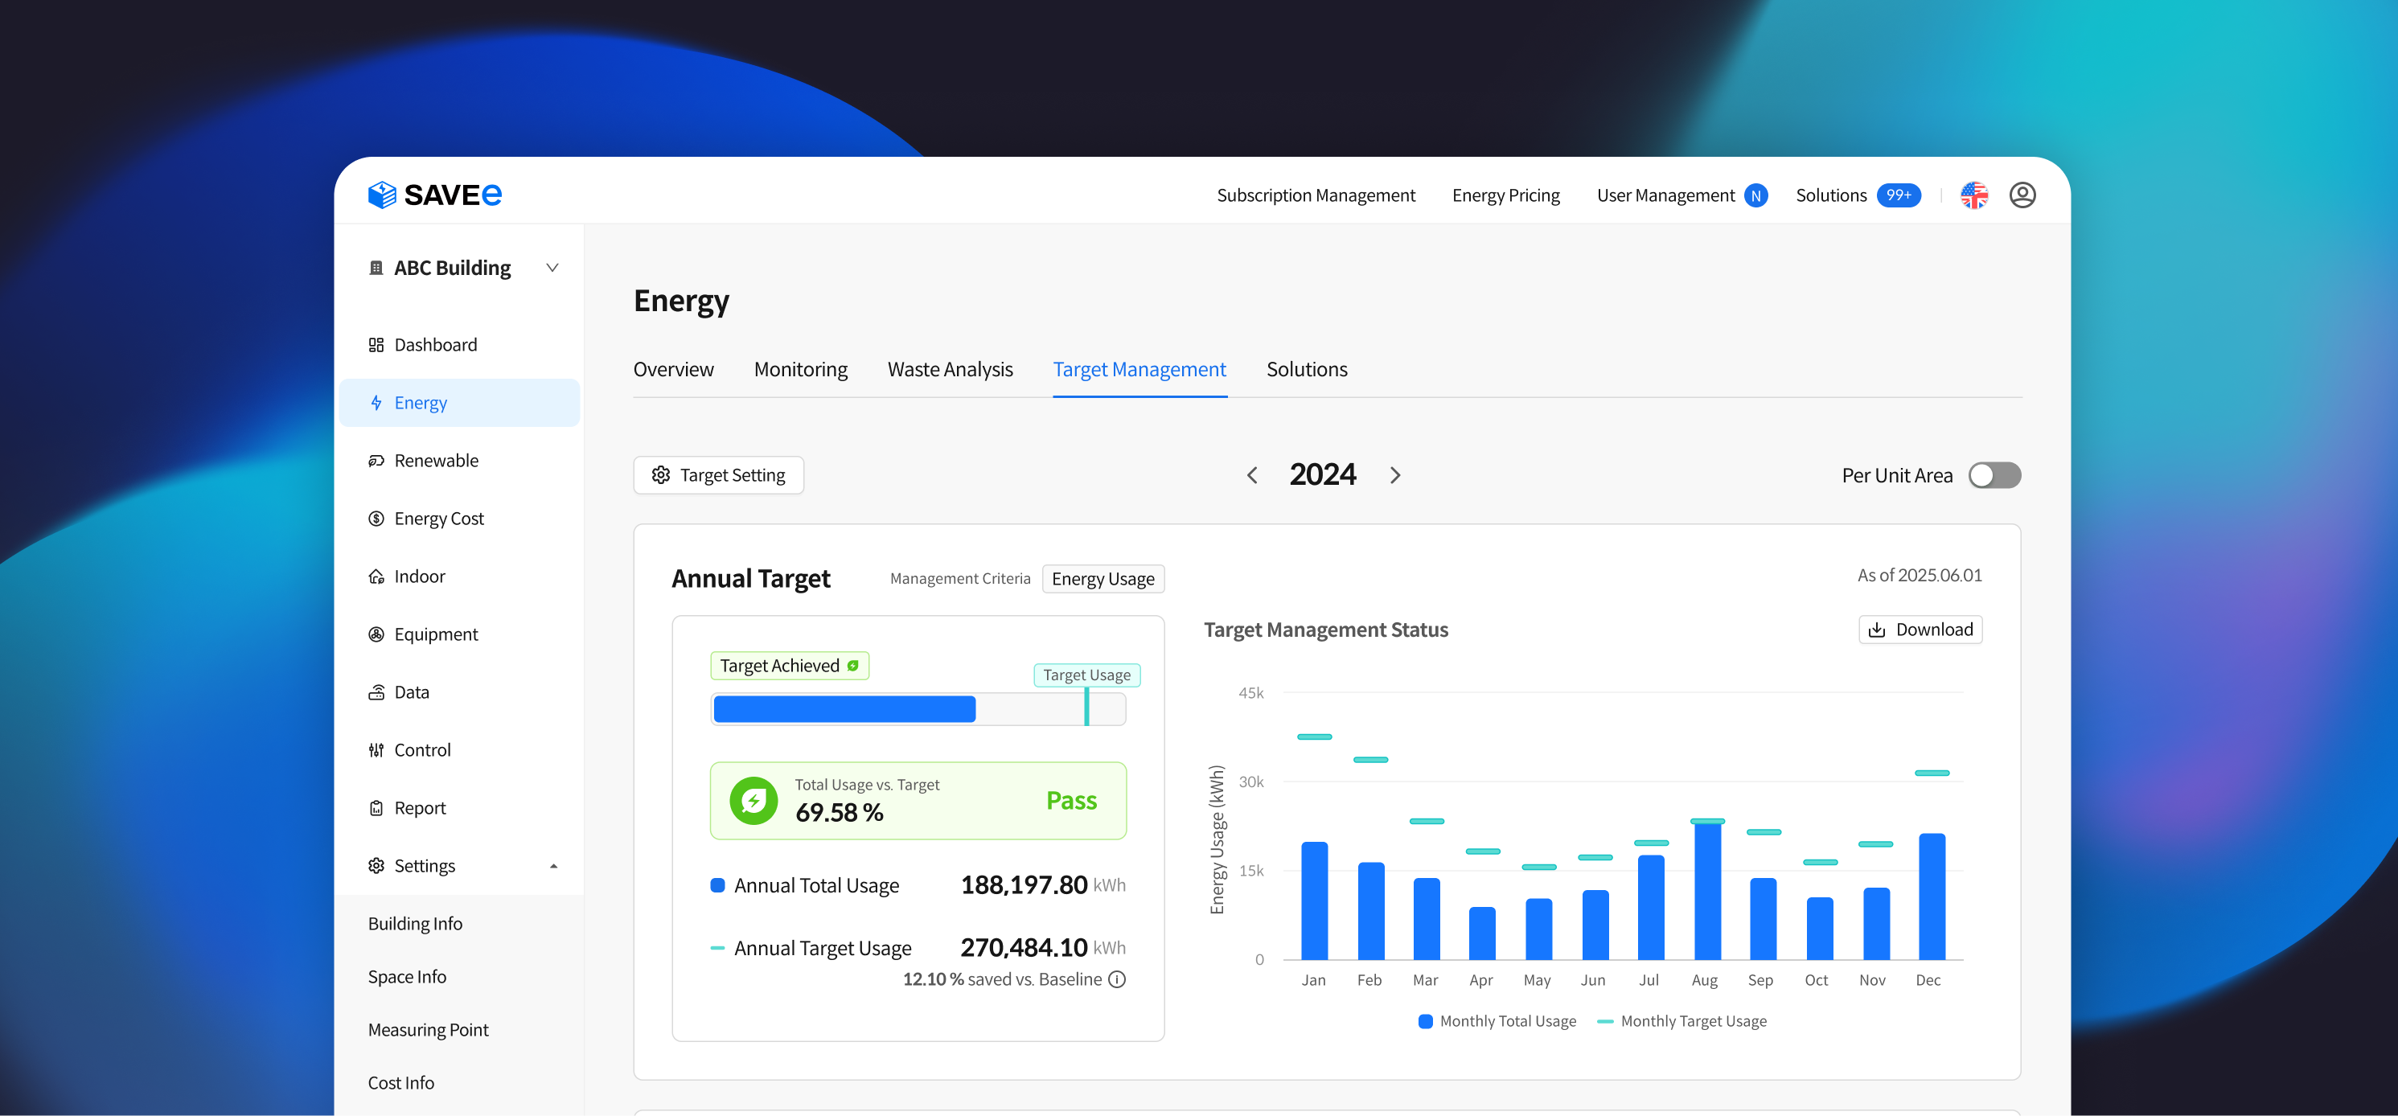Click the Download button
The image size is (2398, 1116).
pos(1920,630)
